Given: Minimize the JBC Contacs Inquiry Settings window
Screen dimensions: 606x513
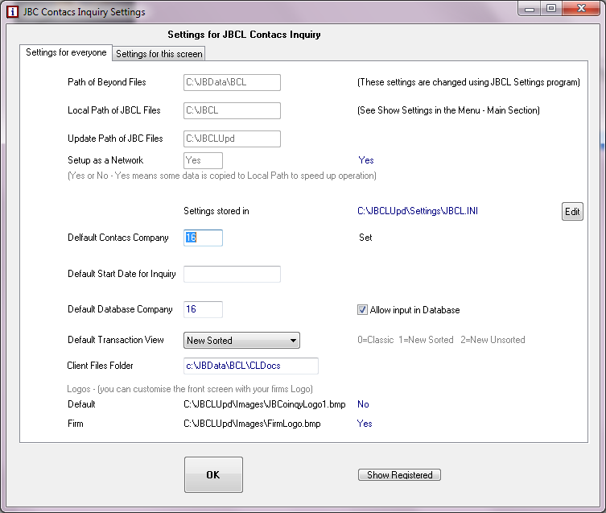Looking at the screenshot, I should [x=530, y=9].
